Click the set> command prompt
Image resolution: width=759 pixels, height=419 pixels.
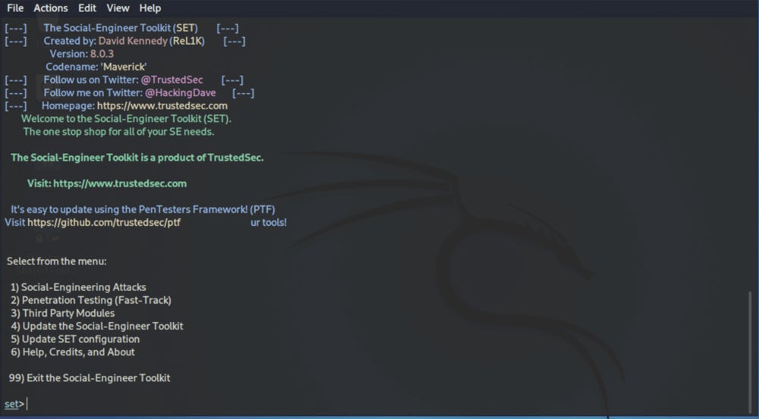[x=14, y=404]
